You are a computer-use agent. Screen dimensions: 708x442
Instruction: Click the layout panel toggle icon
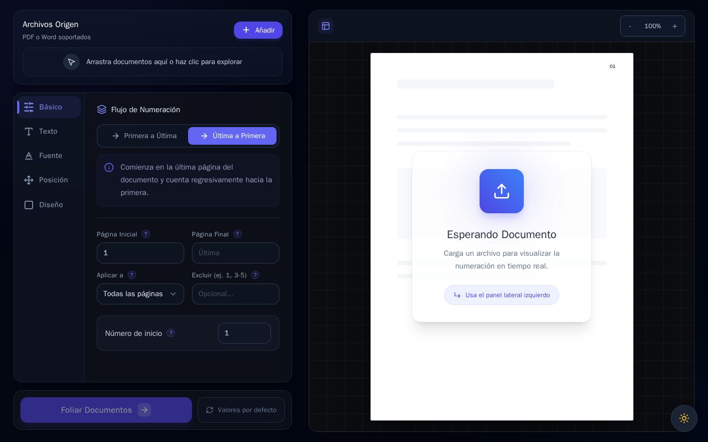tap(326, 26)
